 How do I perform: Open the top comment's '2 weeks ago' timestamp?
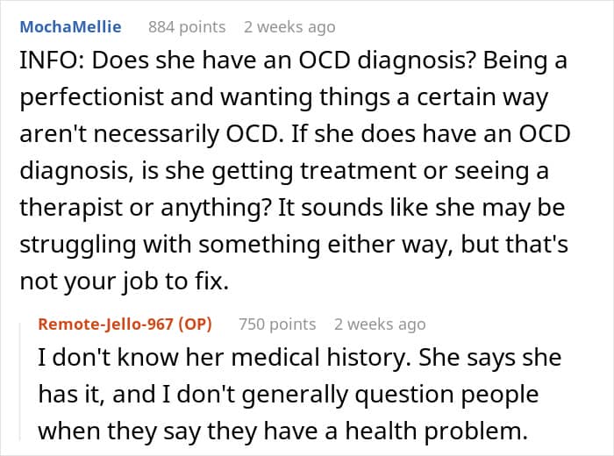289,27
